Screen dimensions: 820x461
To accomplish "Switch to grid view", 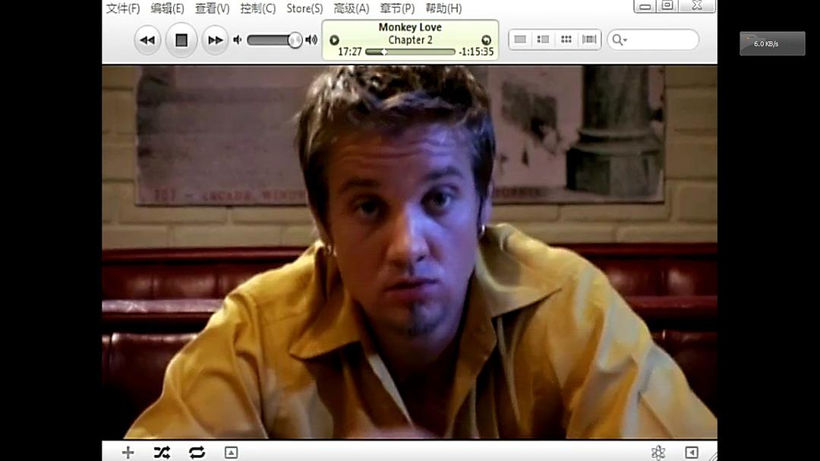I will [566, 39].
